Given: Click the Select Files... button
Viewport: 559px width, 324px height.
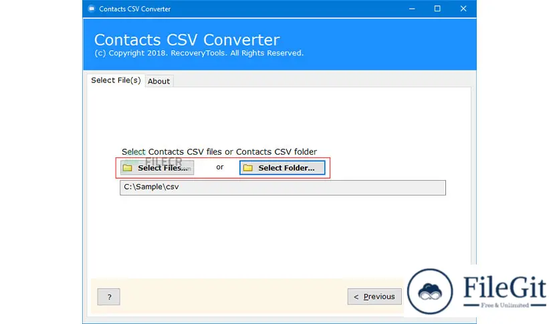Looking at the screenshot, I should click(x=157, y=168).
